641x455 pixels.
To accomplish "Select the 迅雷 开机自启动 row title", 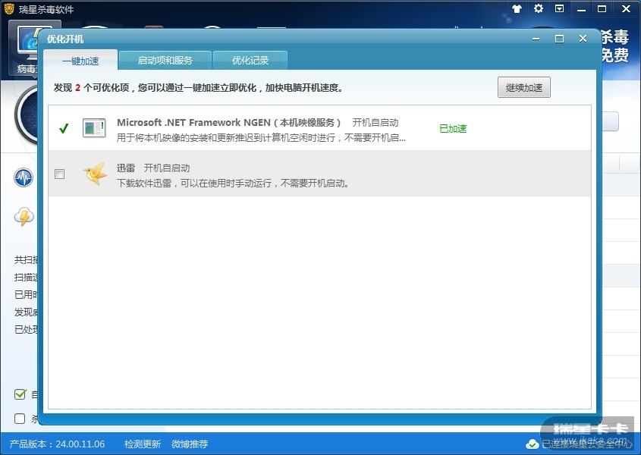I will [x=153, y=168].
